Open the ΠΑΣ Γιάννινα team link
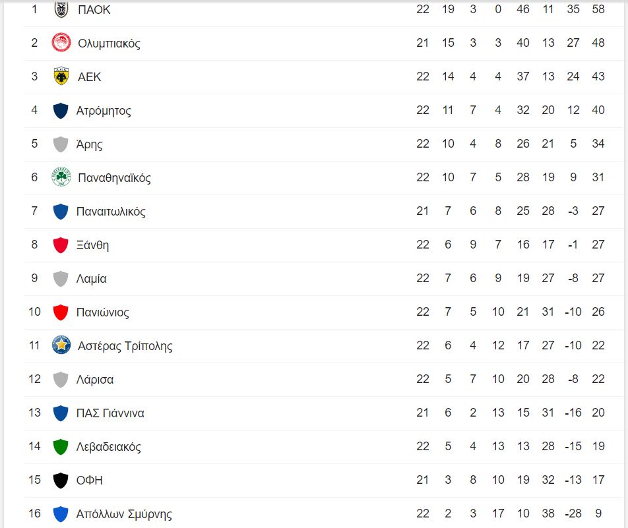Viewport: 628px width, 528px height. (110, 413)
